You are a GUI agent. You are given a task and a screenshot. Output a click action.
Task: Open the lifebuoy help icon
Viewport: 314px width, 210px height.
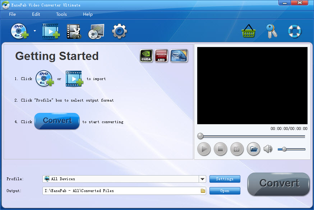tap(295, 31)
